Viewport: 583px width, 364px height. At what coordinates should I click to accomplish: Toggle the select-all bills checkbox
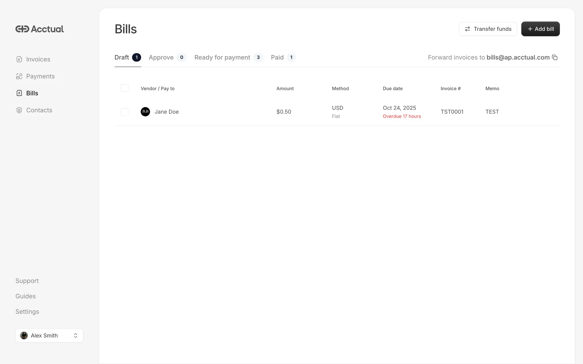point(124,88)
